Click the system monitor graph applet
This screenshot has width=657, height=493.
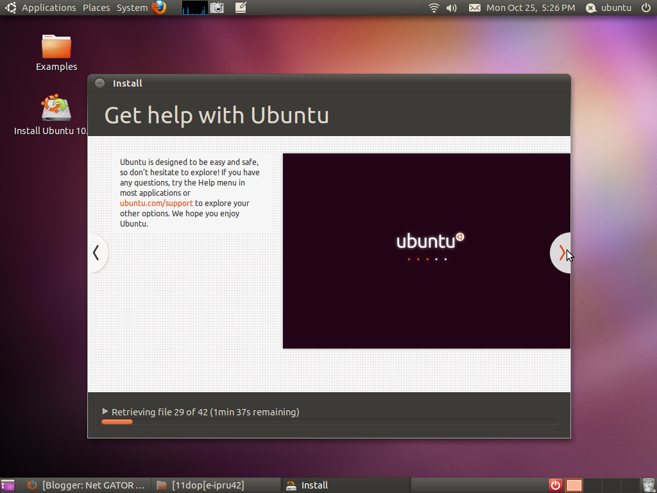pos(195,8)
